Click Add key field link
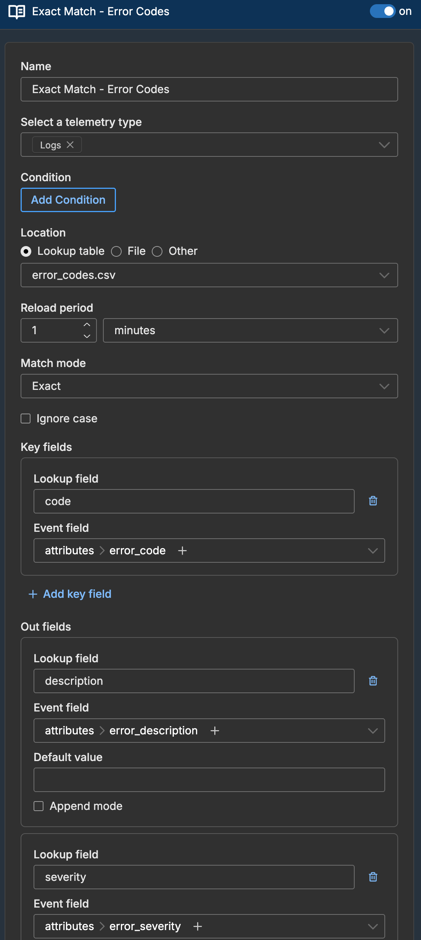Viewport: 421px width, 940px height. [x=70, y=594]
